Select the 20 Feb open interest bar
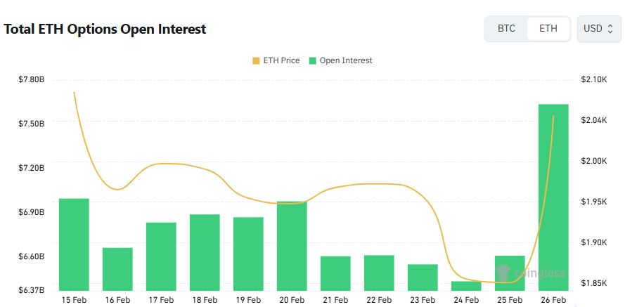Viewport: 625px width, 307px height. click(292, 245)
